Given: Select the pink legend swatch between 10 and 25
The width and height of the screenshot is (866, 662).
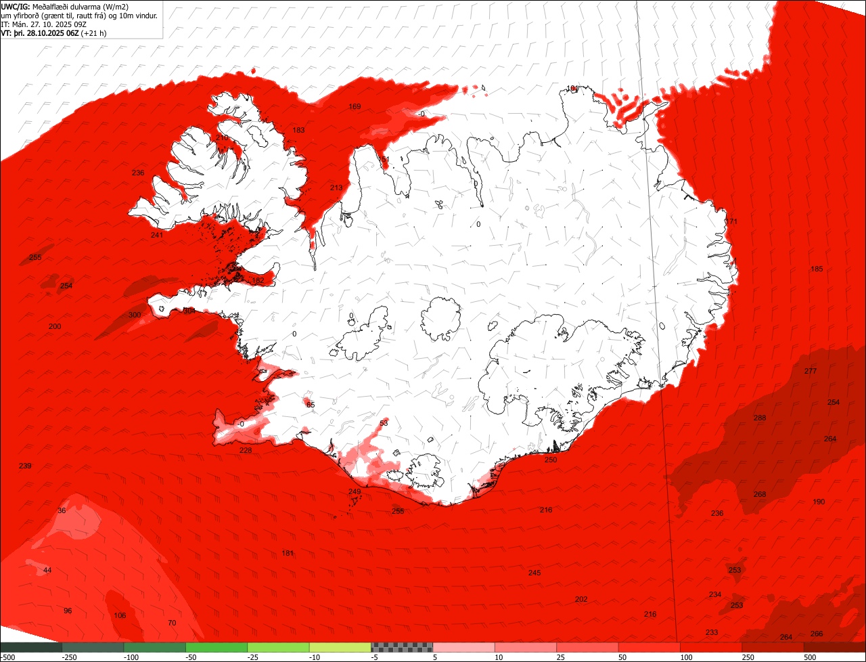Looking at the screenshot, I should point(526,647).
